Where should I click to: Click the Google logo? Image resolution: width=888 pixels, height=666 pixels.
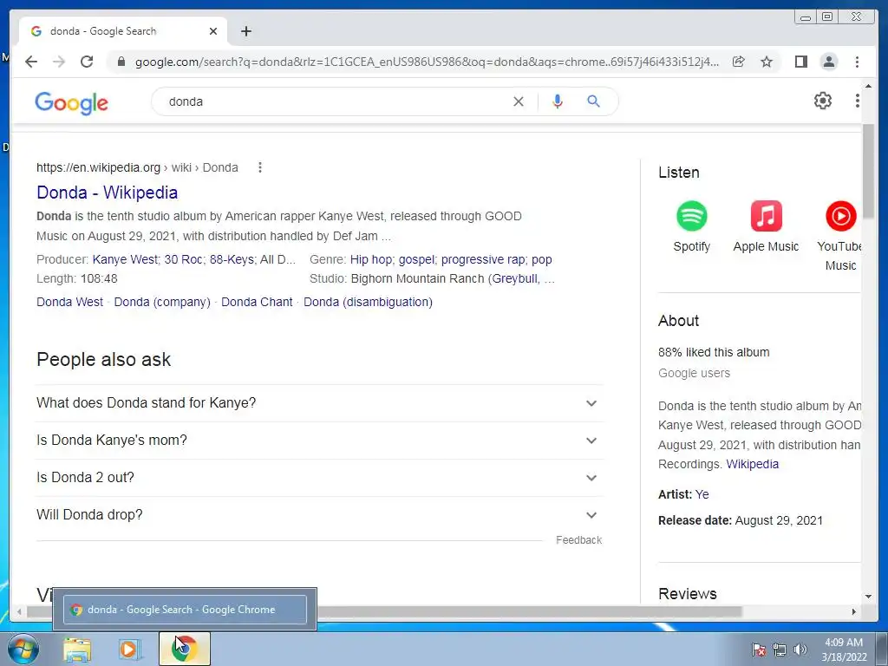(x=71, y=102)
